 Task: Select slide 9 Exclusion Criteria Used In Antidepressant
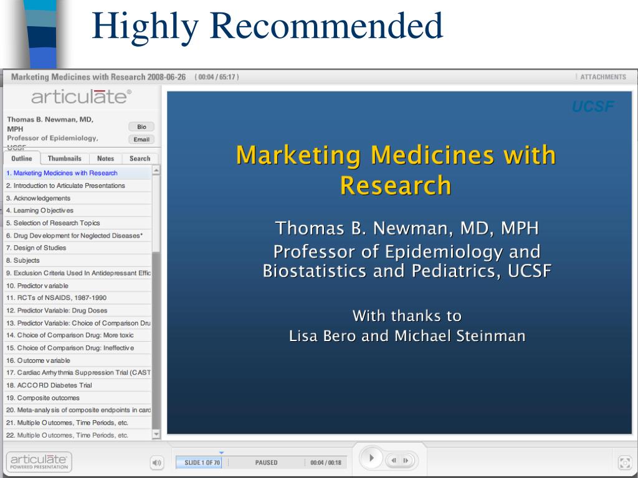tap(78, 273)
